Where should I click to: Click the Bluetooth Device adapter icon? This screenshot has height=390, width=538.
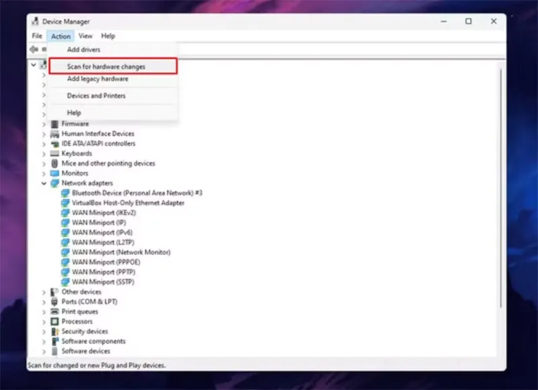65,192
